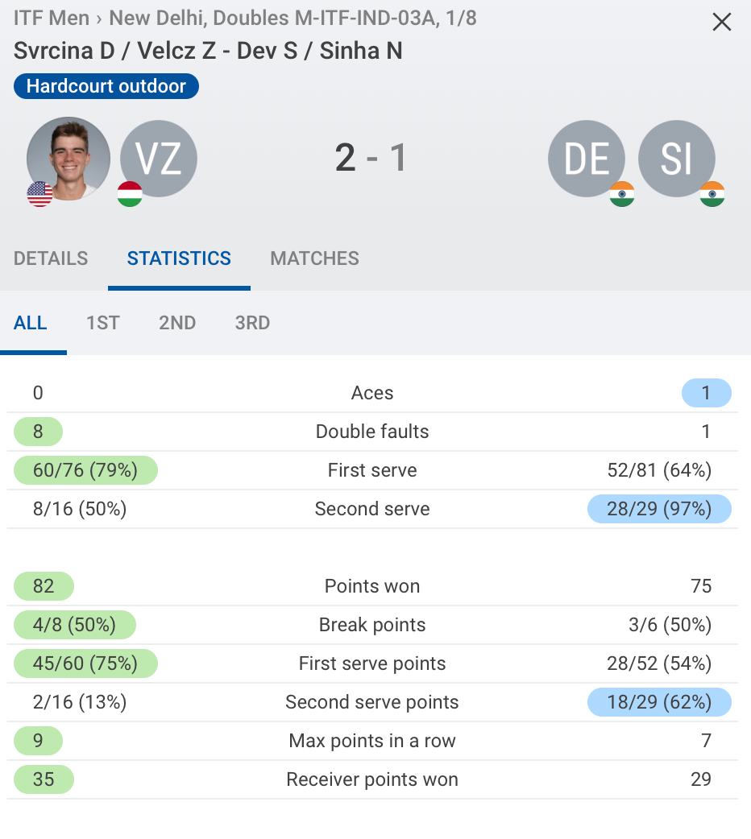Viewport: 751px width, 839px height.
Task: Click the VZ player avatar
Action: (159, 159)
